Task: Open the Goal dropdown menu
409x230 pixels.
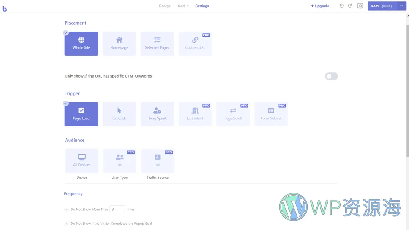Action: pyautogui.click(x=183, y=6)
